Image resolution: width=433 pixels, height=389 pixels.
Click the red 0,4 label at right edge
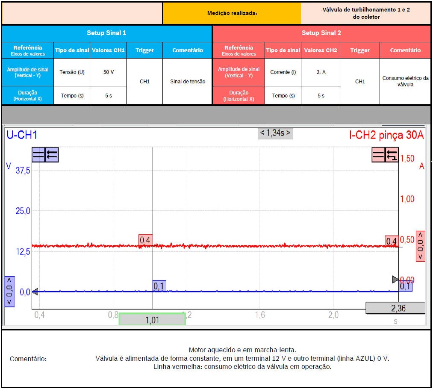391,242
